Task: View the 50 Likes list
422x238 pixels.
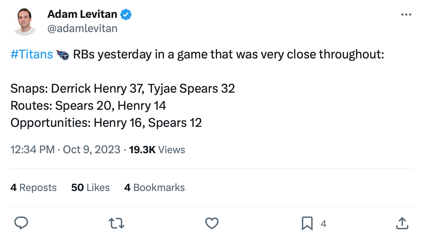Action: click(x=90, y=188)
